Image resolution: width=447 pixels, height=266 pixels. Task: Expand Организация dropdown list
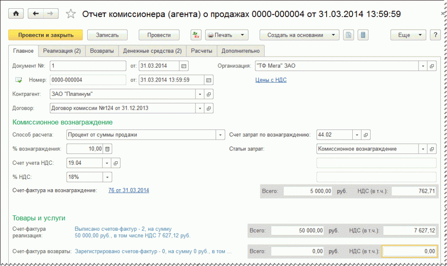[423, 66]
